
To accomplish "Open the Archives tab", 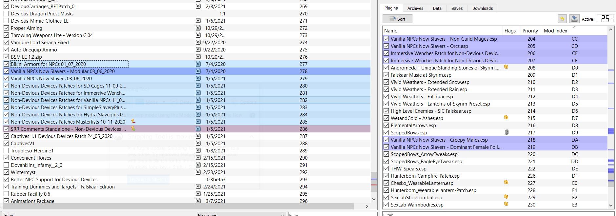I will (415, 9).
